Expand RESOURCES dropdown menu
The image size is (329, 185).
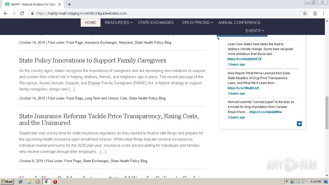(x=118, y=23)
